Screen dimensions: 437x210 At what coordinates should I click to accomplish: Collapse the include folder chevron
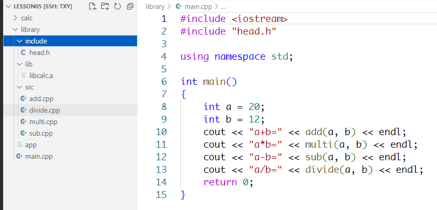[x=19, y=41]
